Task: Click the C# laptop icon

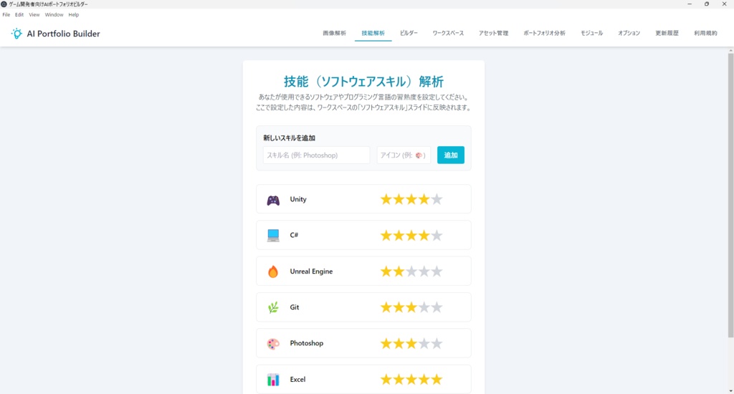Action: pyautogui.click(x=273, y=236)
